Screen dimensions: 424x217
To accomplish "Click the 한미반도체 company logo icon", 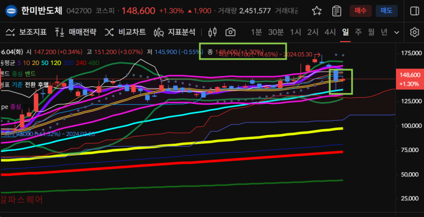I will click(x=12, y=11).
